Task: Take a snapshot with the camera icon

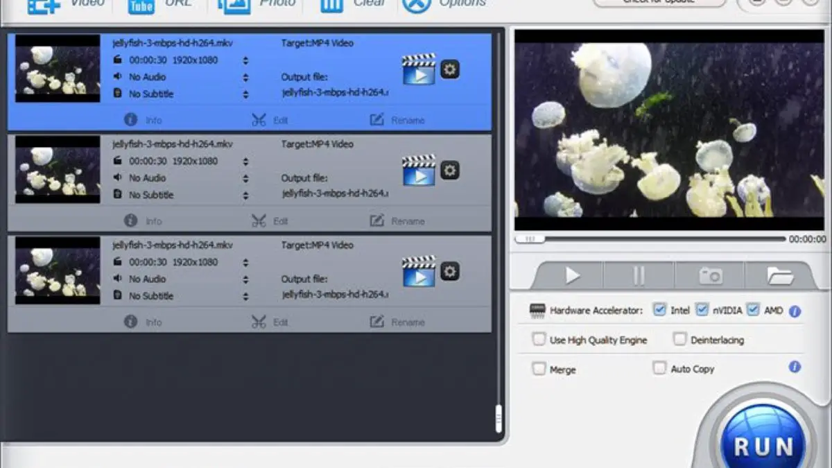Action: pyautogui.click(x=710, y=276)
